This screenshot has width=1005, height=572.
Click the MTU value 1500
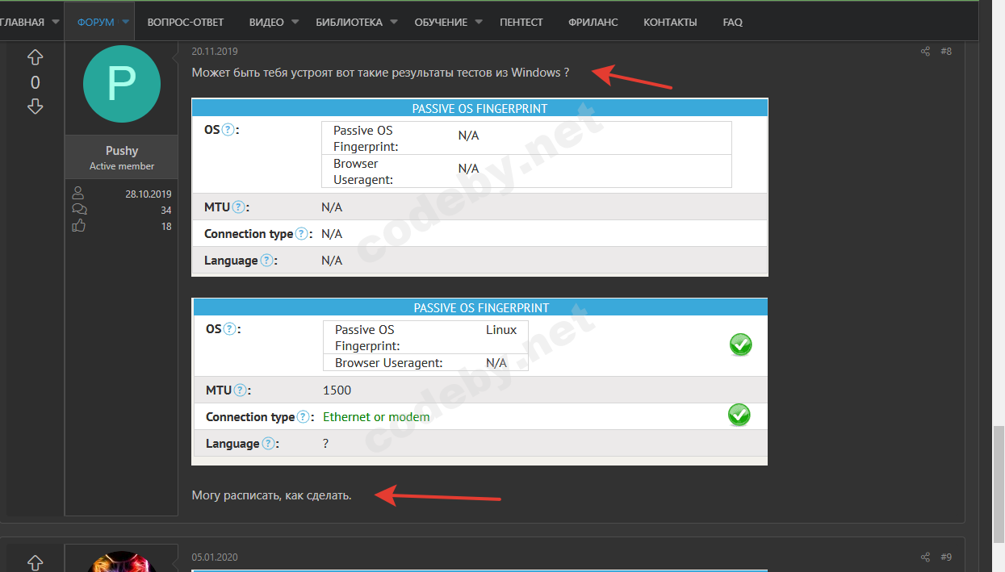(337, 390)
